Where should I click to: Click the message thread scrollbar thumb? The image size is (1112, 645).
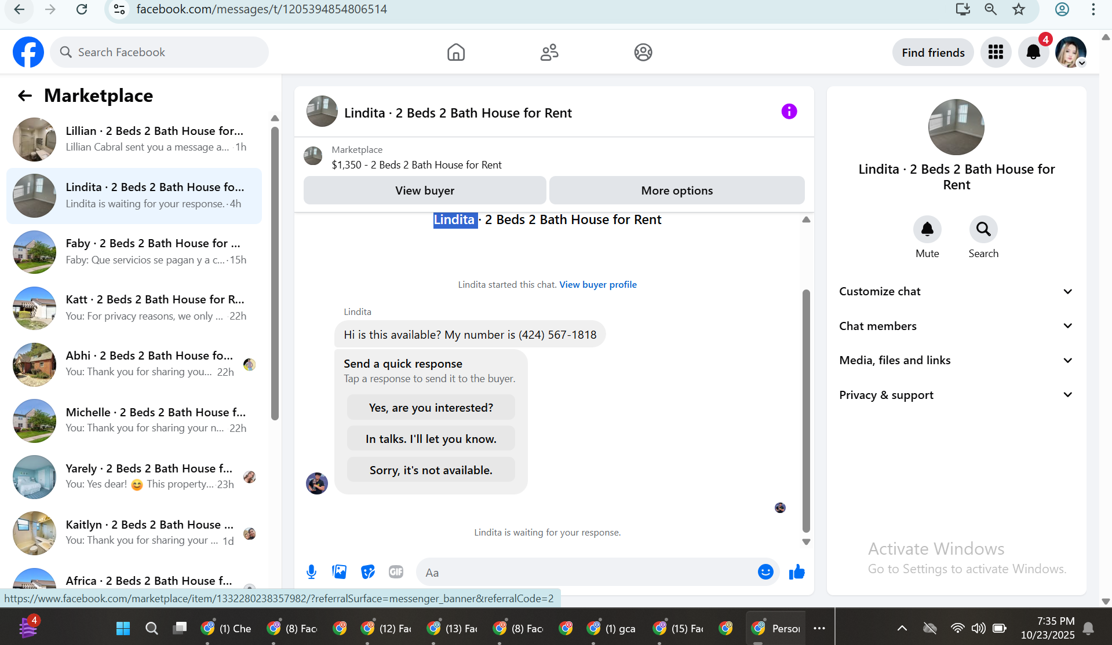point(806,410)
